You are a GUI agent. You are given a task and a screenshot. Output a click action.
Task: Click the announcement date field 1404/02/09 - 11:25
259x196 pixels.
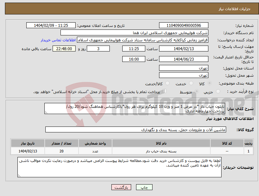pyautogui.click(x=51, y=26)
